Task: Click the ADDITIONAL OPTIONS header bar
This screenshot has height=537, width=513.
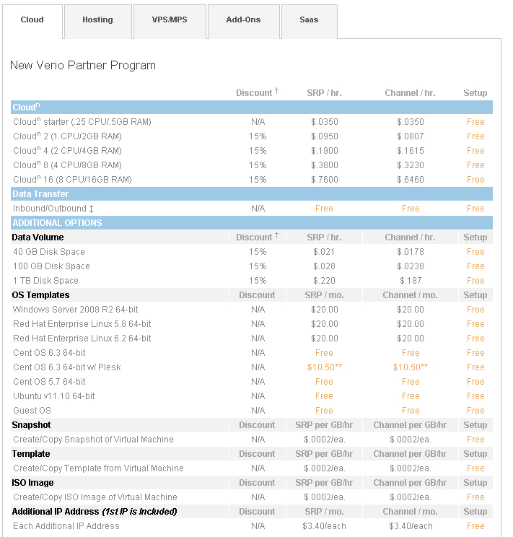Action: coord(252,222)
